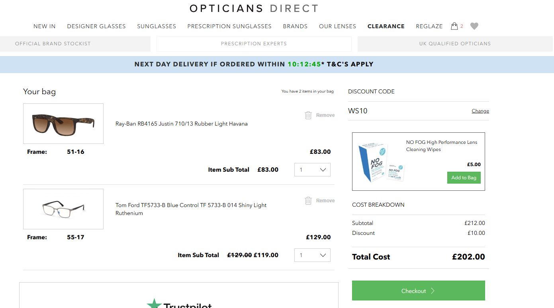Click trash icon for Tom Ford item
554x308 pixels.
(x=308, y=201)
